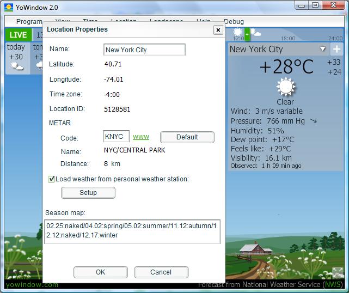The image size is (349, 293).
Task: Click the Setup button for weather station
Action: [x=88, y=193]
